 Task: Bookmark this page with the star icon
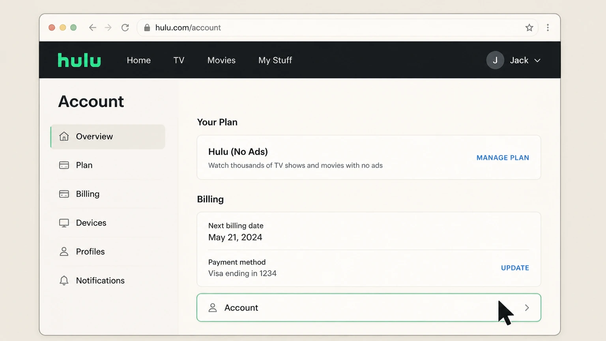[529, 28]
